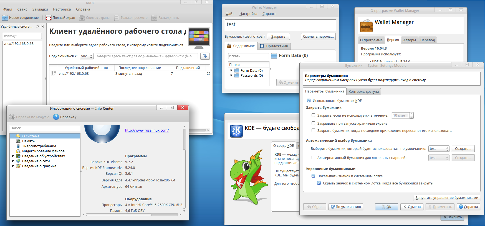Click the icon of the vnc://192.168.0.68 table row
The image size is (485, 226).
point(54,73)
